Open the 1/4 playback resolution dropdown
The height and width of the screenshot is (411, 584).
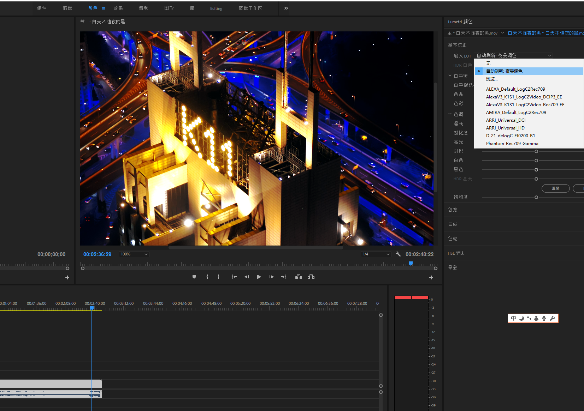pos(376,254)
